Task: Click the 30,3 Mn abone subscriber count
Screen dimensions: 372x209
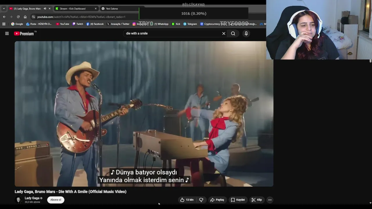Action: pos(32,202)
